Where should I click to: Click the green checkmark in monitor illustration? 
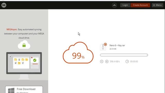pos(35,60)
